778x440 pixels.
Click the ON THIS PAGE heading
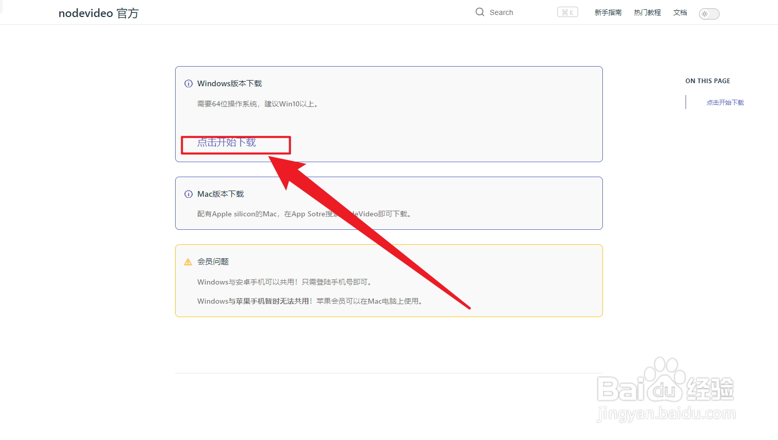point(708,81)
